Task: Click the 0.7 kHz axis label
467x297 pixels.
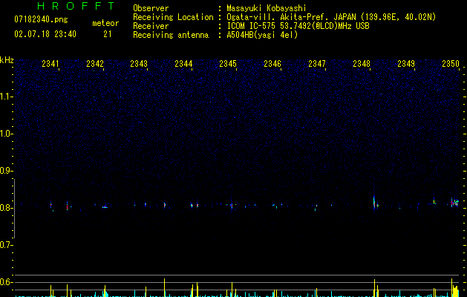Action: click(x=5, y=245)
